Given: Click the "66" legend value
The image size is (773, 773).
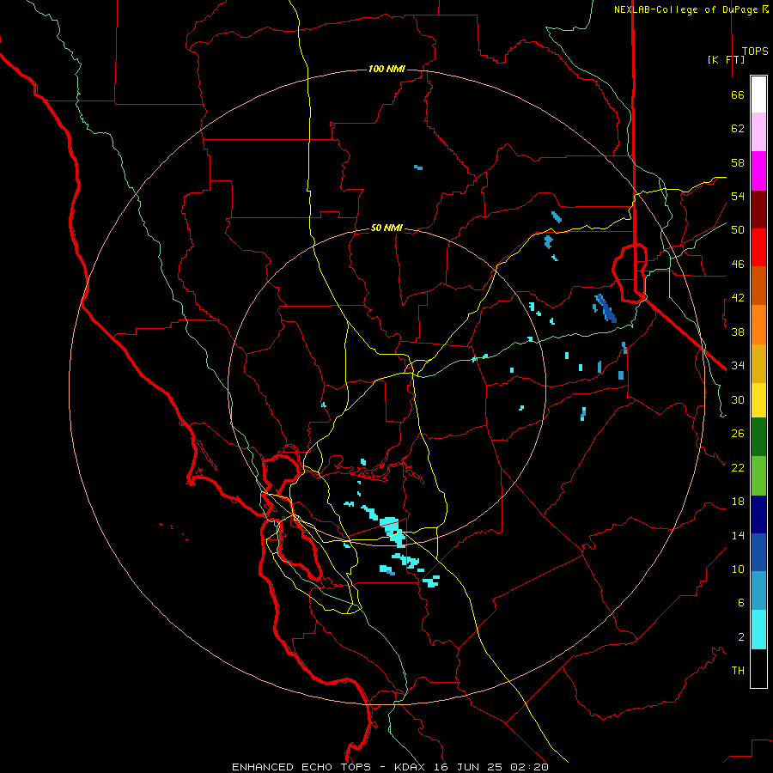Looking at the screenshot, I should click(738, 95).
